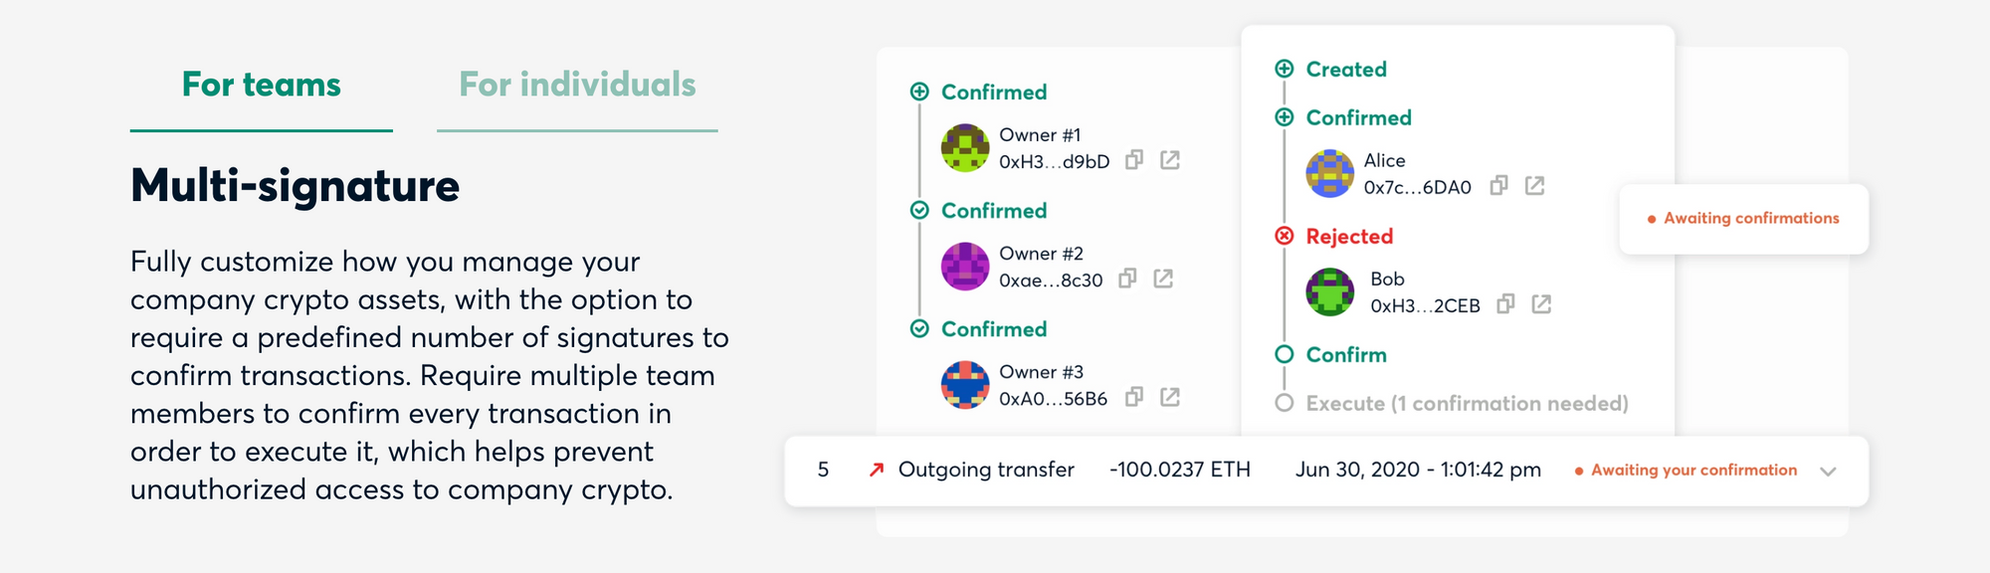
Task: Click the Outgoing transfer red arrow icon
Action: [877, 470]
